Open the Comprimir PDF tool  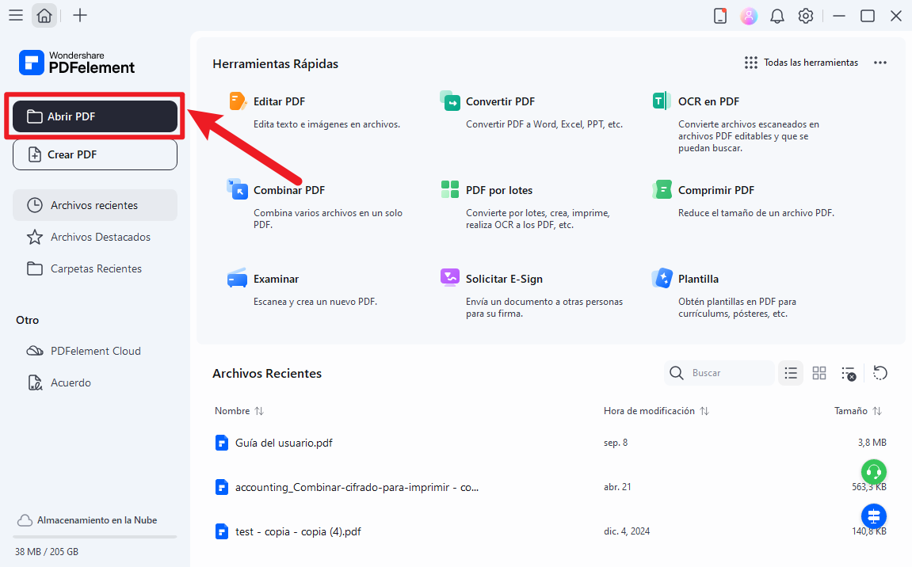714,189
